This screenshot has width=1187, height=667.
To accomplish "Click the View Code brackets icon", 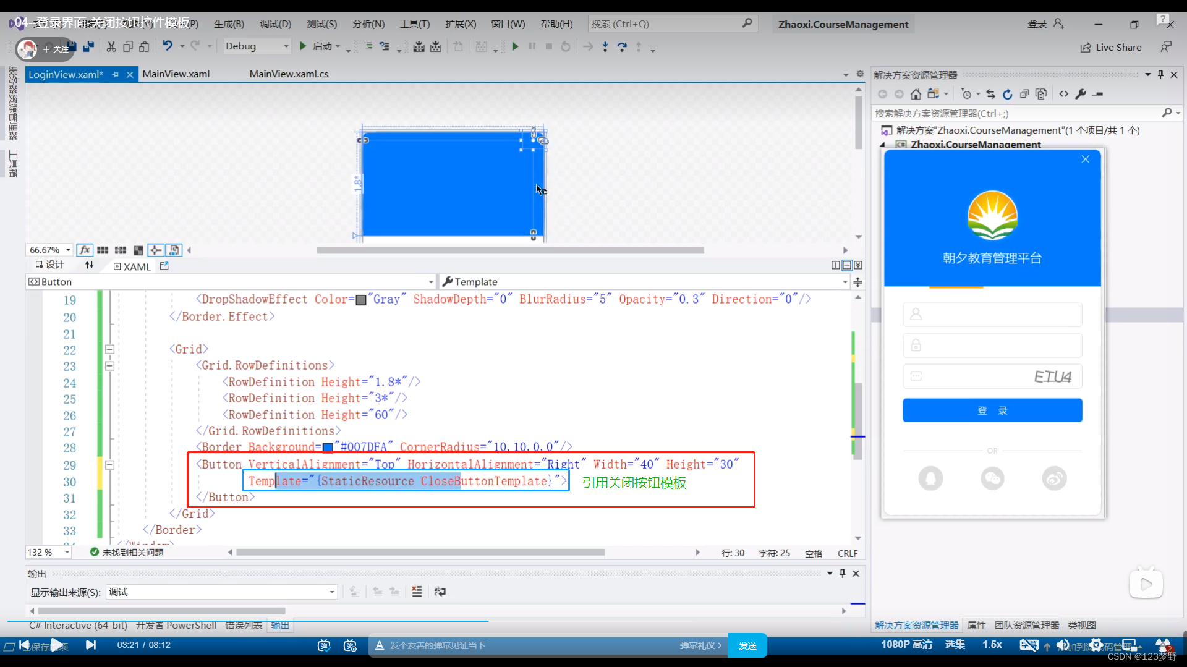I will [1063, 94].
